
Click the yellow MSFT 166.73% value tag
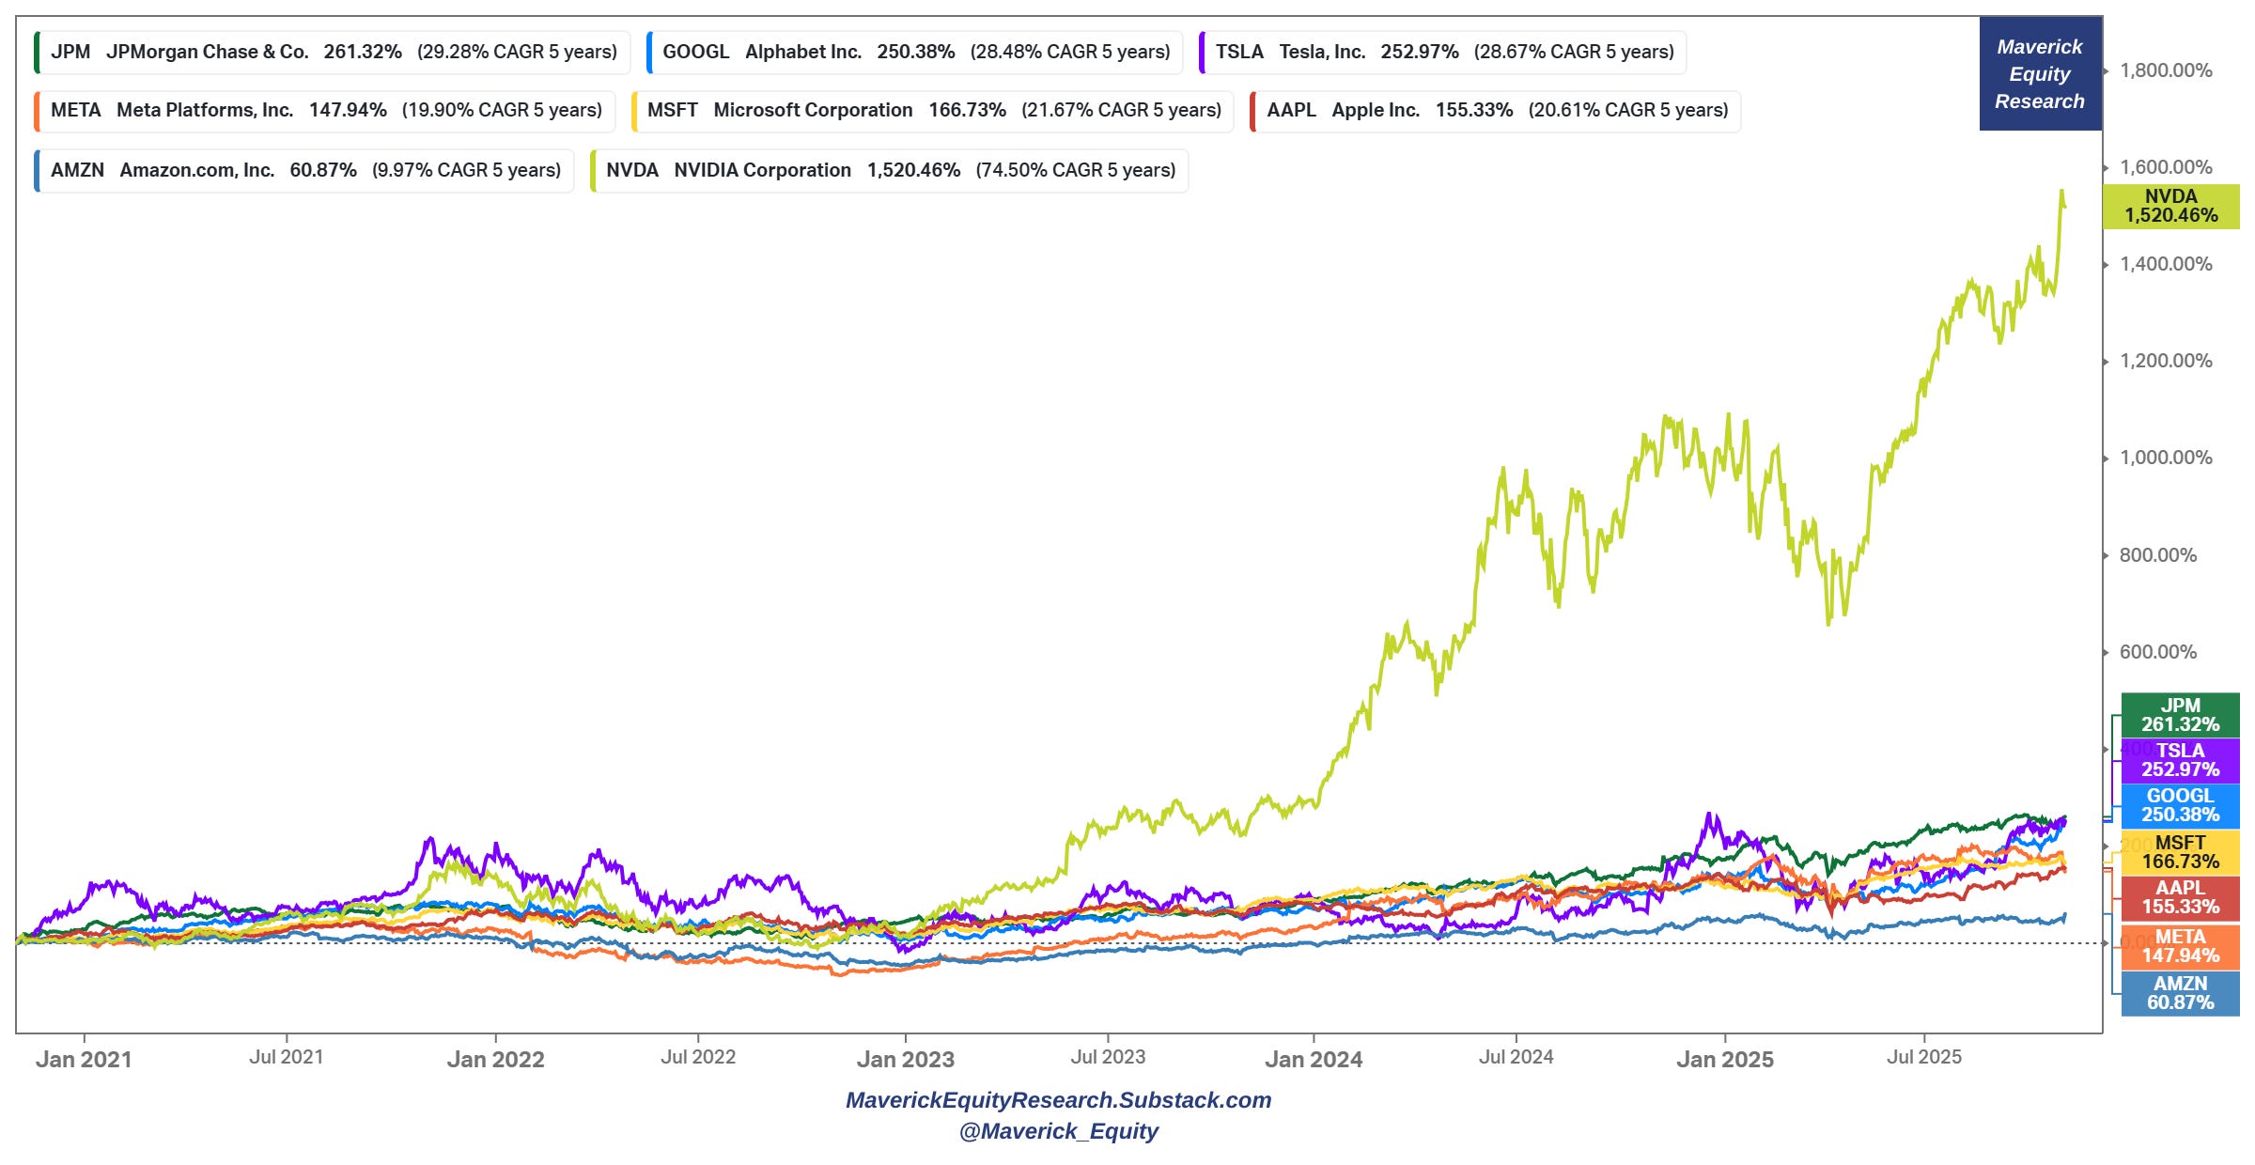2180,852
